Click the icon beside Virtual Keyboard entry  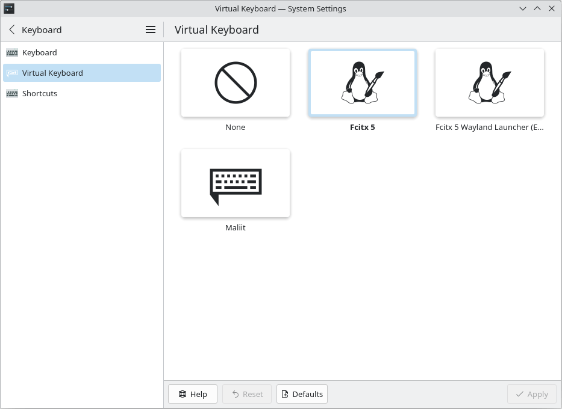click(12, 73)
